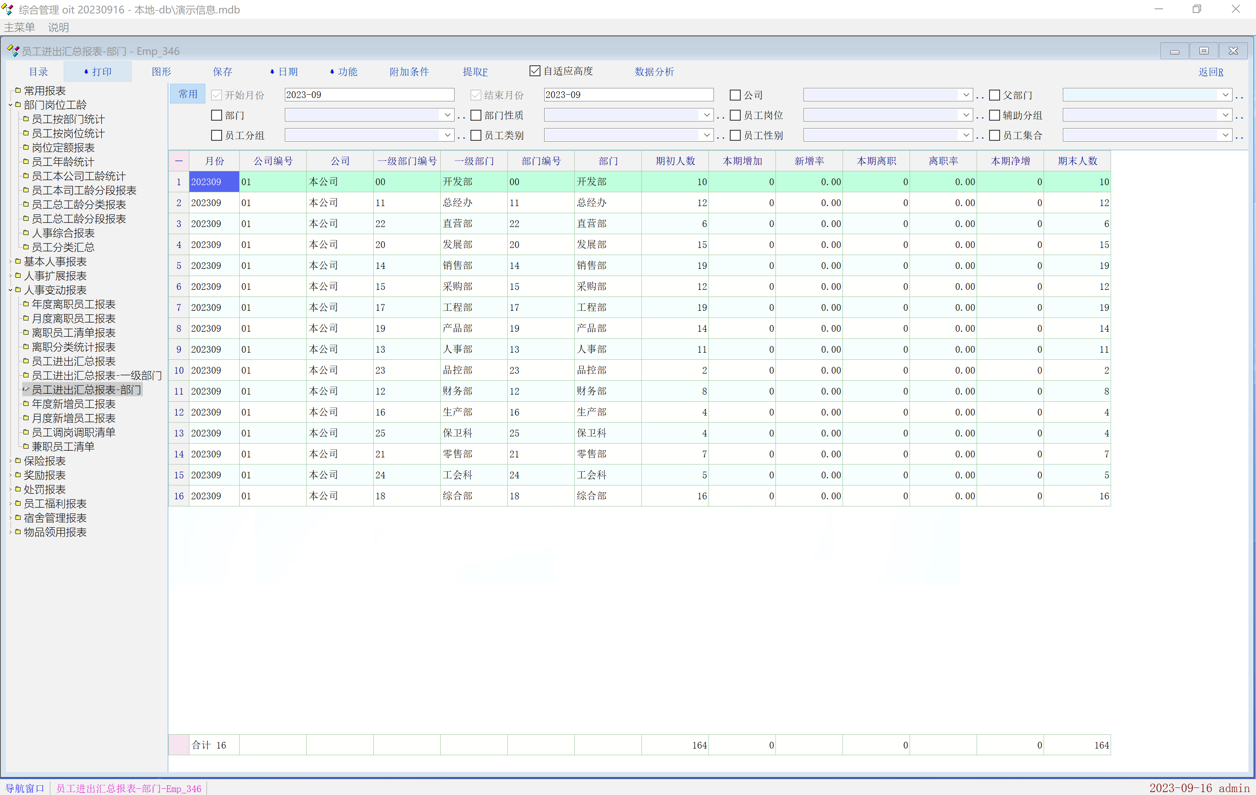The image size is (1256, 795).
Task: Open the 员工岗位 combo box arrow
Action: pos(966,115)
